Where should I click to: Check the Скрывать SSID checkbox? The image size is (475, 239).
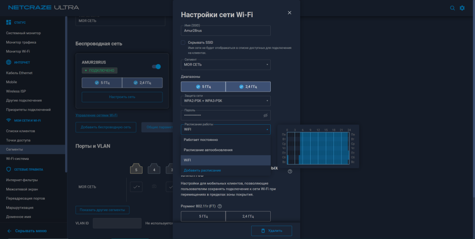pos(183,43)
